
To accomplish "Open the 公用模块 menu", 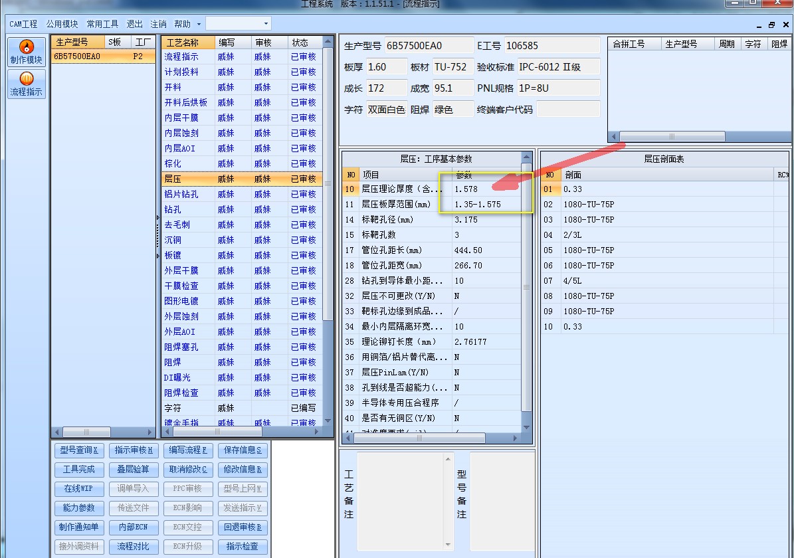I will click(62, 24).
